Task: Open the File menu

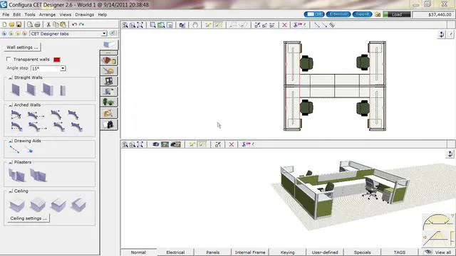Action: (x=6, y=14)
